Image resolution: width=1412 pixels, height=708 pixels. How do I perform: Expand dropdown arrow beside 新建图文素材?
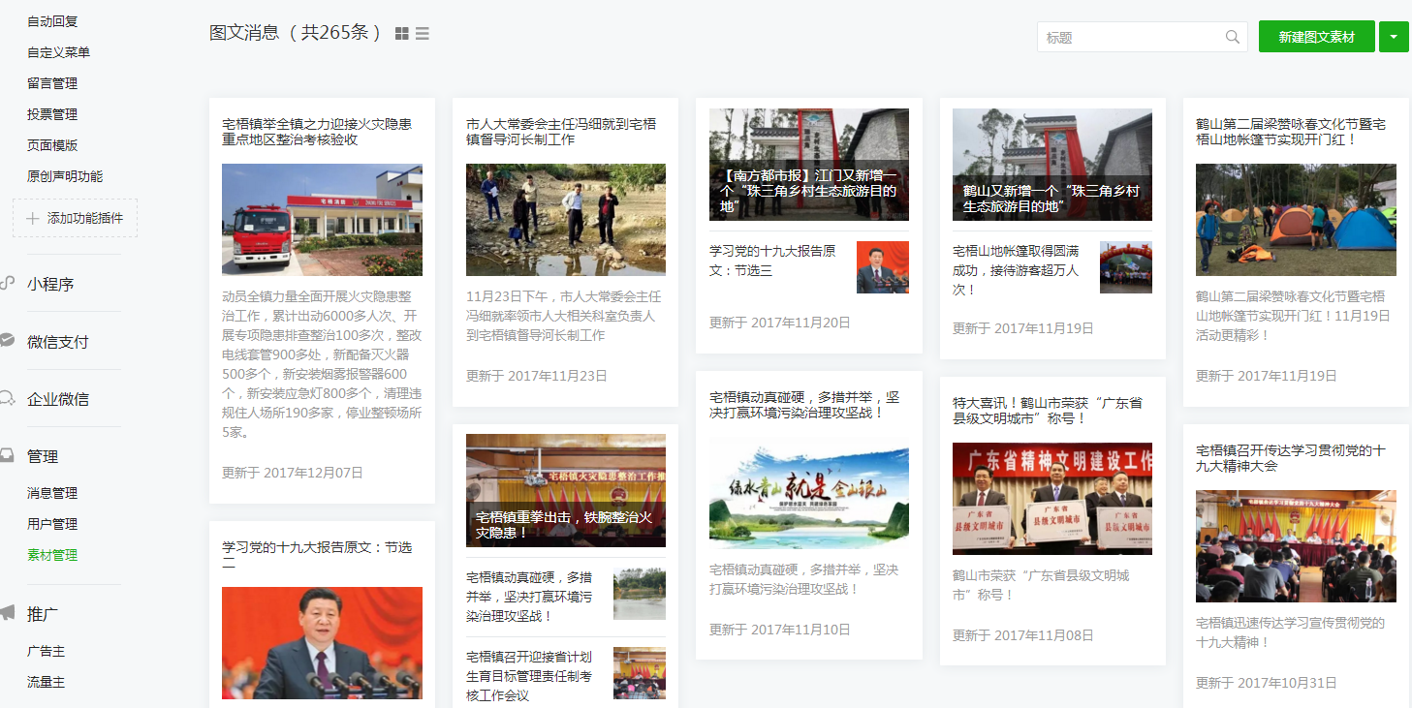coord(1393,37)
